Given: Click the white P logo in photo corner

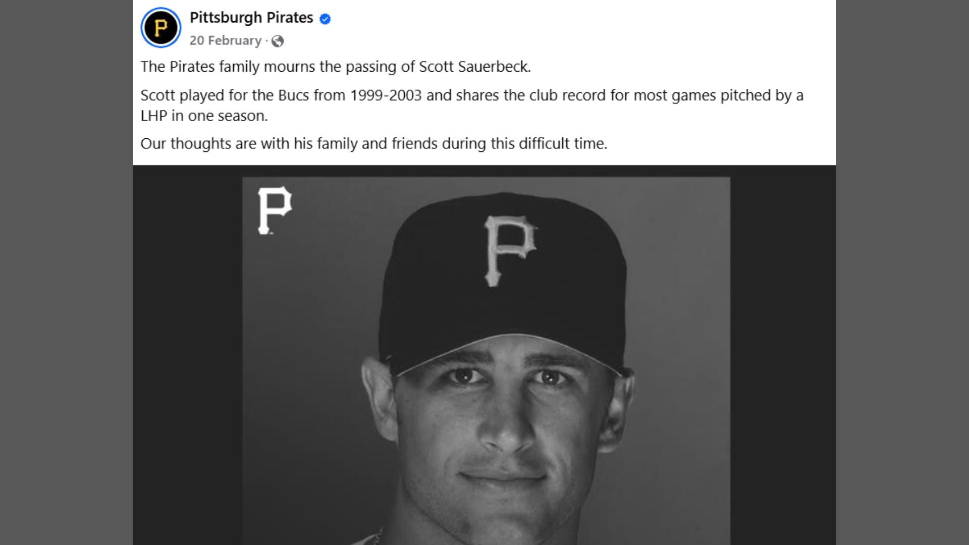Looking at the screenshot, I should coord(275,210).
